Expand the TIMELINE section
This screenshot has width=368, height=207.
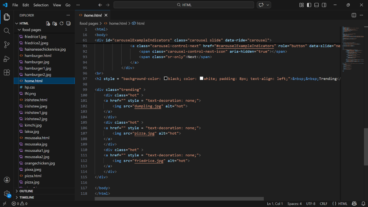pos(26,197)
